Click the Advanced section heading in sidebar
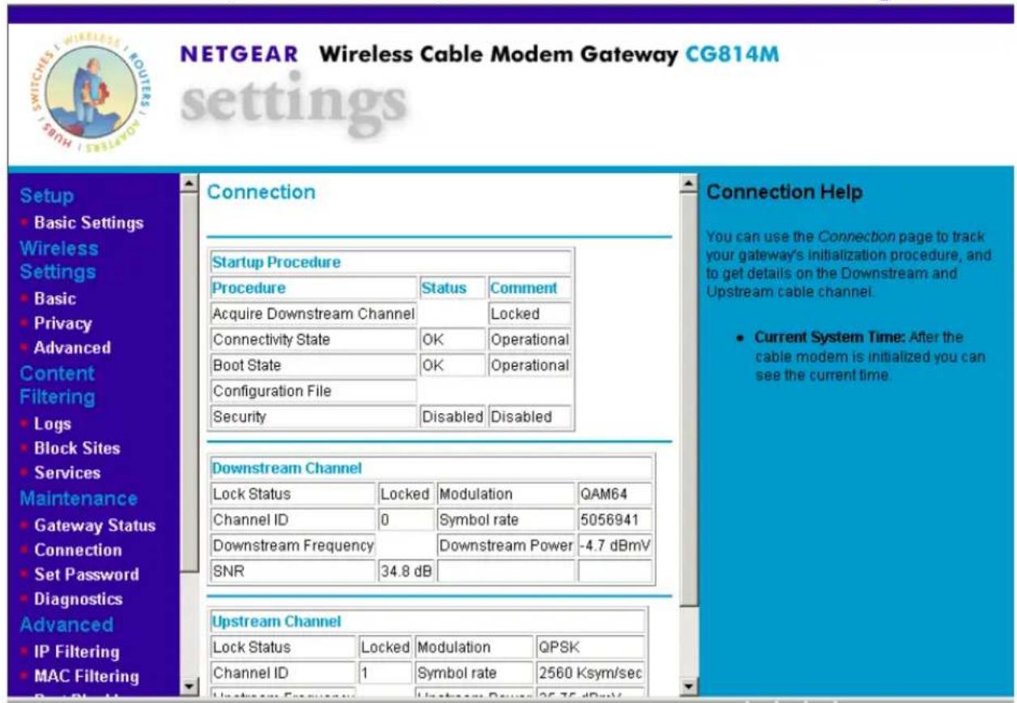This screenshot has height=703, width=1017. point(66,624)
